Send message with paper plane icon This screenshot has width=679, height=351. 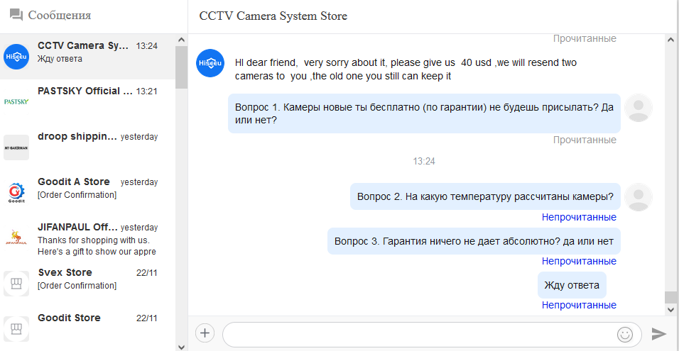coord(658,334)
